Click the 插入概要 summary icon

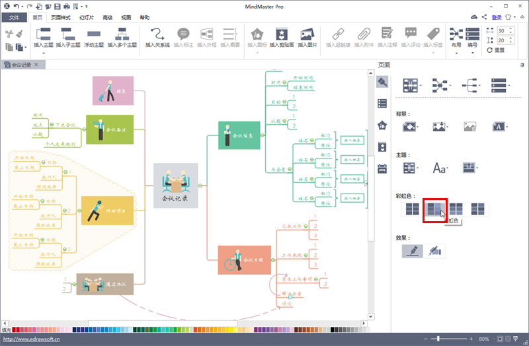(229, 34)
